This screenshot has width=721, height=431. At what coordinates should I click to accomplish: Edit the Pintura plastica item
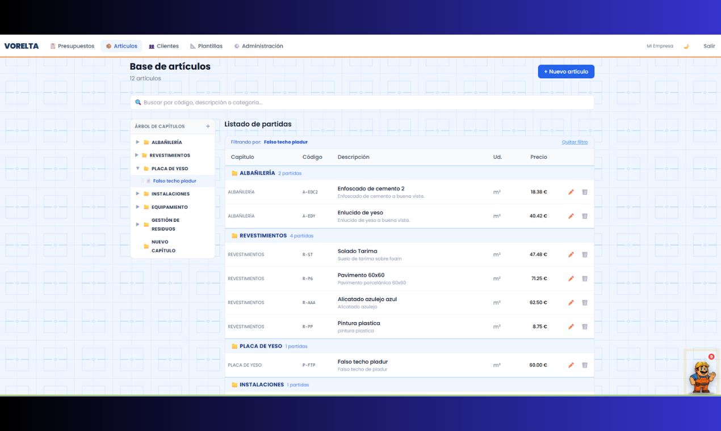[x=571, y=327]
